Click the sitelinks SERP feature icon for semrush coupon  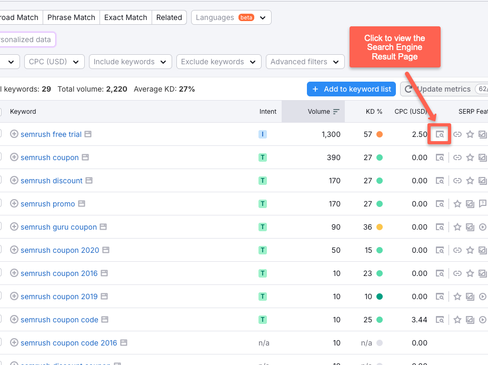[457, 157]
